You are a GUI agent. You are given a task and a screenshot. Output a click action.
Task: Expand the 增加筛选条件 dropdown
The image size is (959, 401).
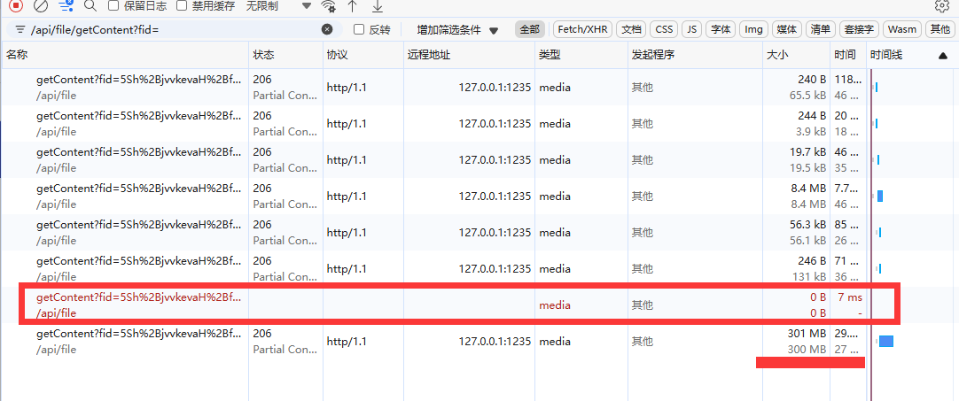(457, 29)
